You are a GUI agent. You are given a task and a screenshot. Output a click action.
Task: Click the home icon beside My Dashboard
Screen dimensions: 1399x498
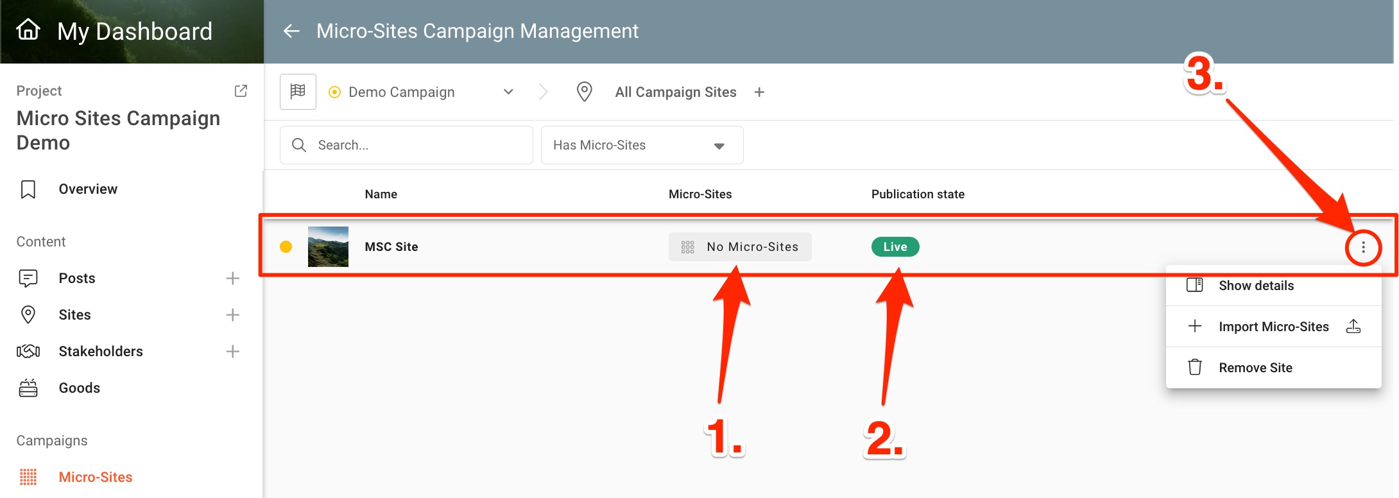[28, 30]
